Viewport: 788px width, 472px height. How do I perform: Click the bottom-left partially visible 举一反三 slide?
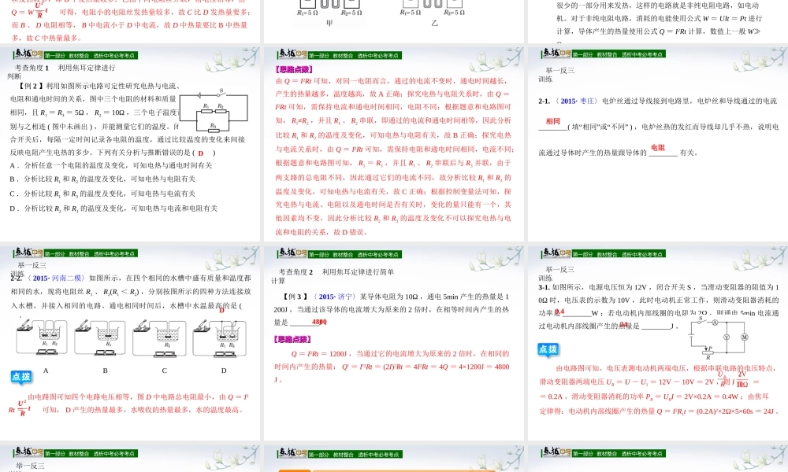click(130, 458)
